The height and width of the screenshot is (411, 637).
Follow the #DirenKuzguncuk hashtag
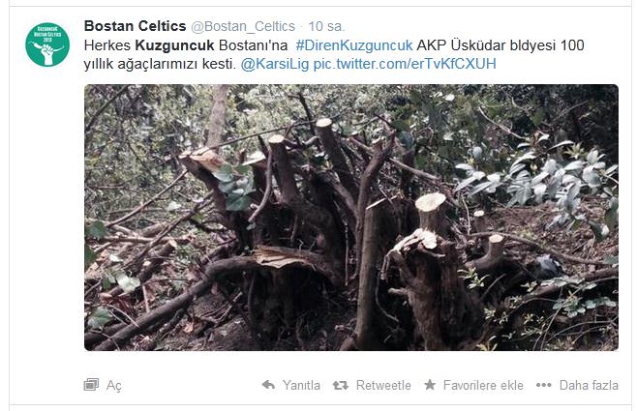point(354,45)
